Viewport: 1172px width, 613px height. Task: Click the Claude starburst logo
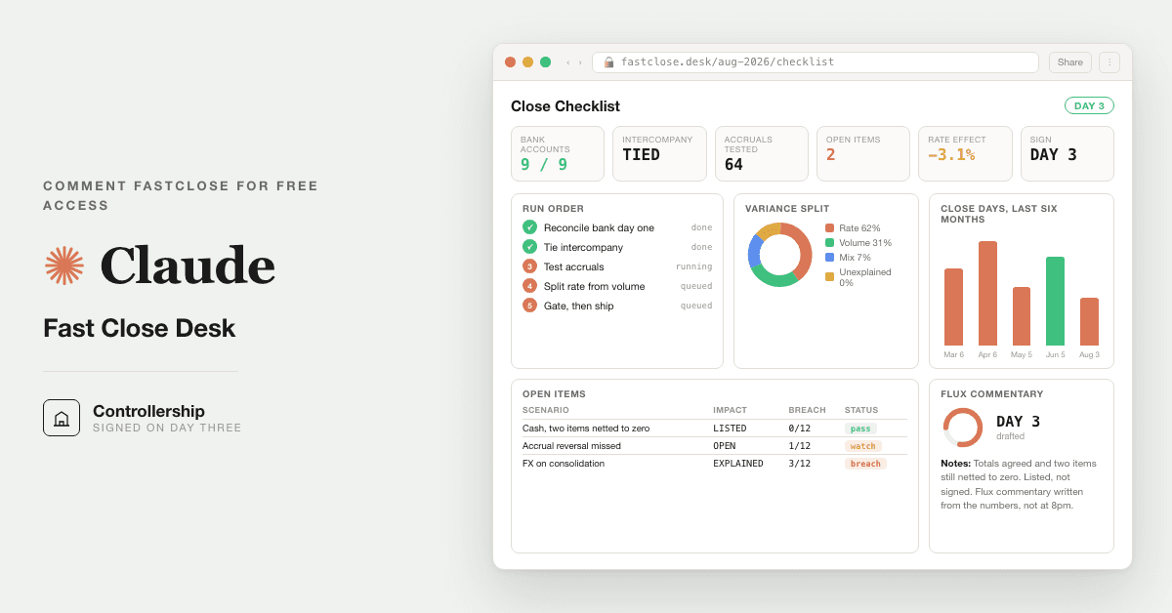click(x=64, y=266)
